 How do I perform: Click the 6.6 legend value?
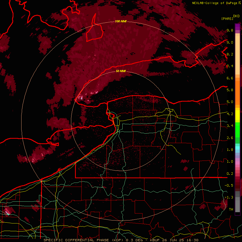point(230,78)
